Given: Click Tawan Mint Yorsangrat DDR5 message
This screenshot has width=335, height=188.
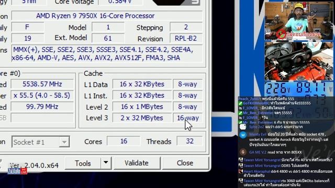Looking at the screenshot, I should 273,166.
